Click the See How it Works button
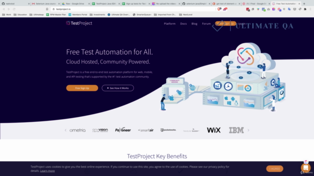This screenshot has height=176, width=314. pos(118,88)
